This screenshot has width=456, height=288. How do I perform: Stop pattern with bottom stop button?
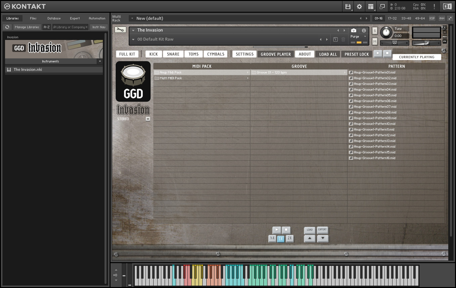286,230
